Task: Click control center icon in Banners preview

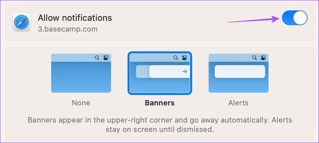Action: tap(185, 58)
